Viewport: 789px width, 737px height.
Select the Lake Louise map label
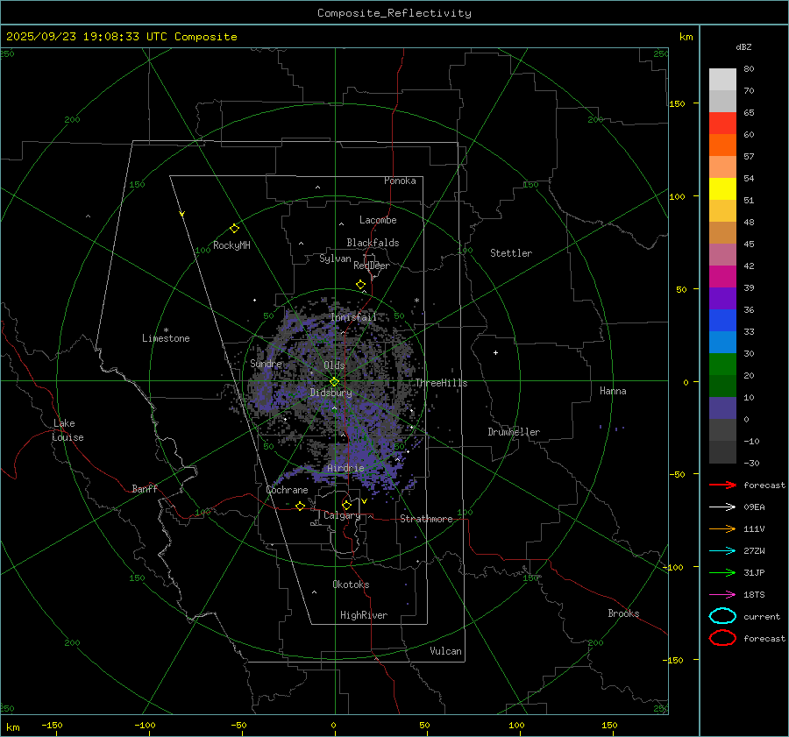coord(68,430)
